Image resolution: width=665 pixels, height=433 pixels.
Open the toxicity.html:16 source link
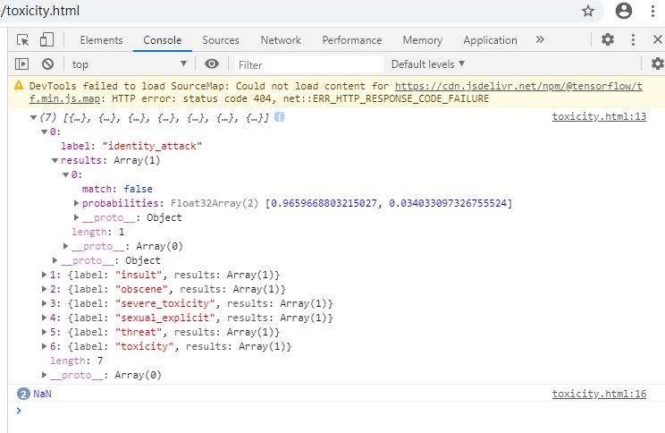click(x=599, y=394)
